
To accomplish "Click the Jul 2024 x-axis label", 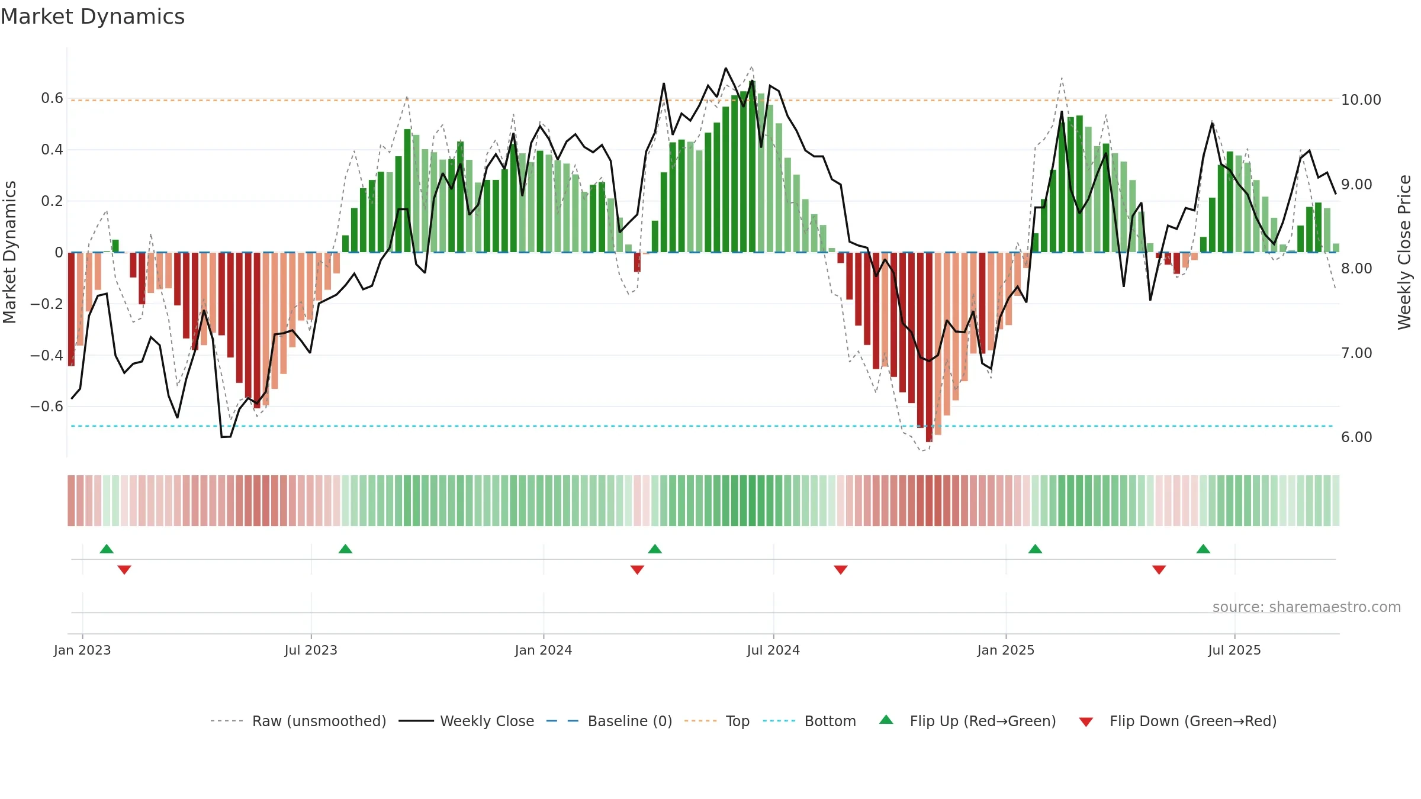I will 773,650.
